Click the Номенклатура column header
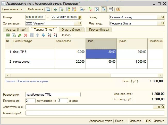This screenshot has height=125, width=168. [33, 44]
